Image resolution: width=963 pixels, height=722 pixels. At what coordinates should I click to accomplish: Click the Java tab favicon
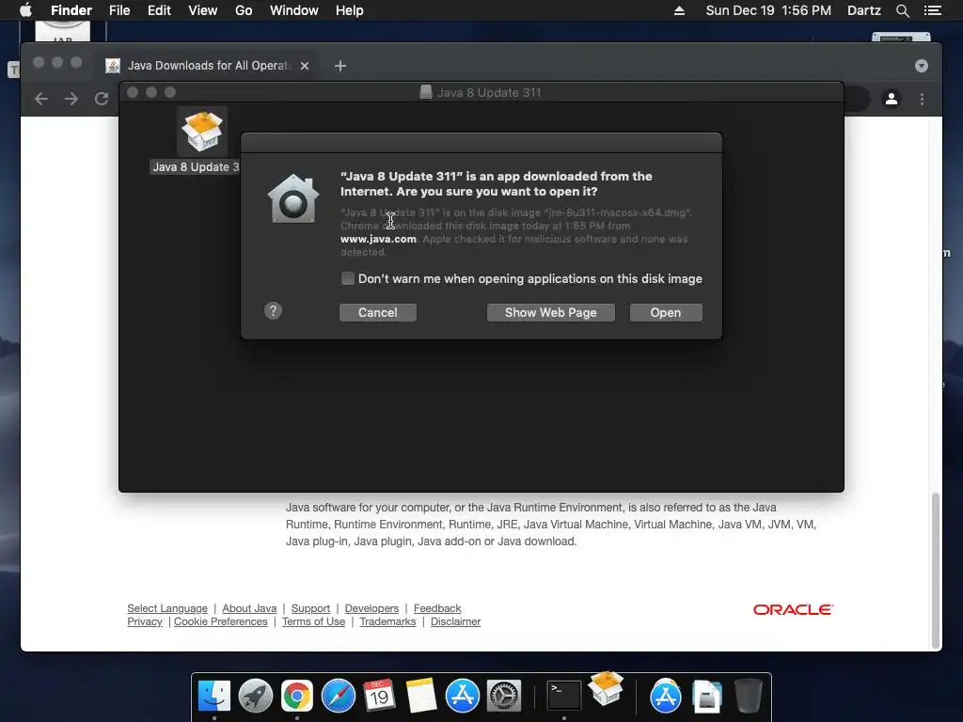(113, 66)
